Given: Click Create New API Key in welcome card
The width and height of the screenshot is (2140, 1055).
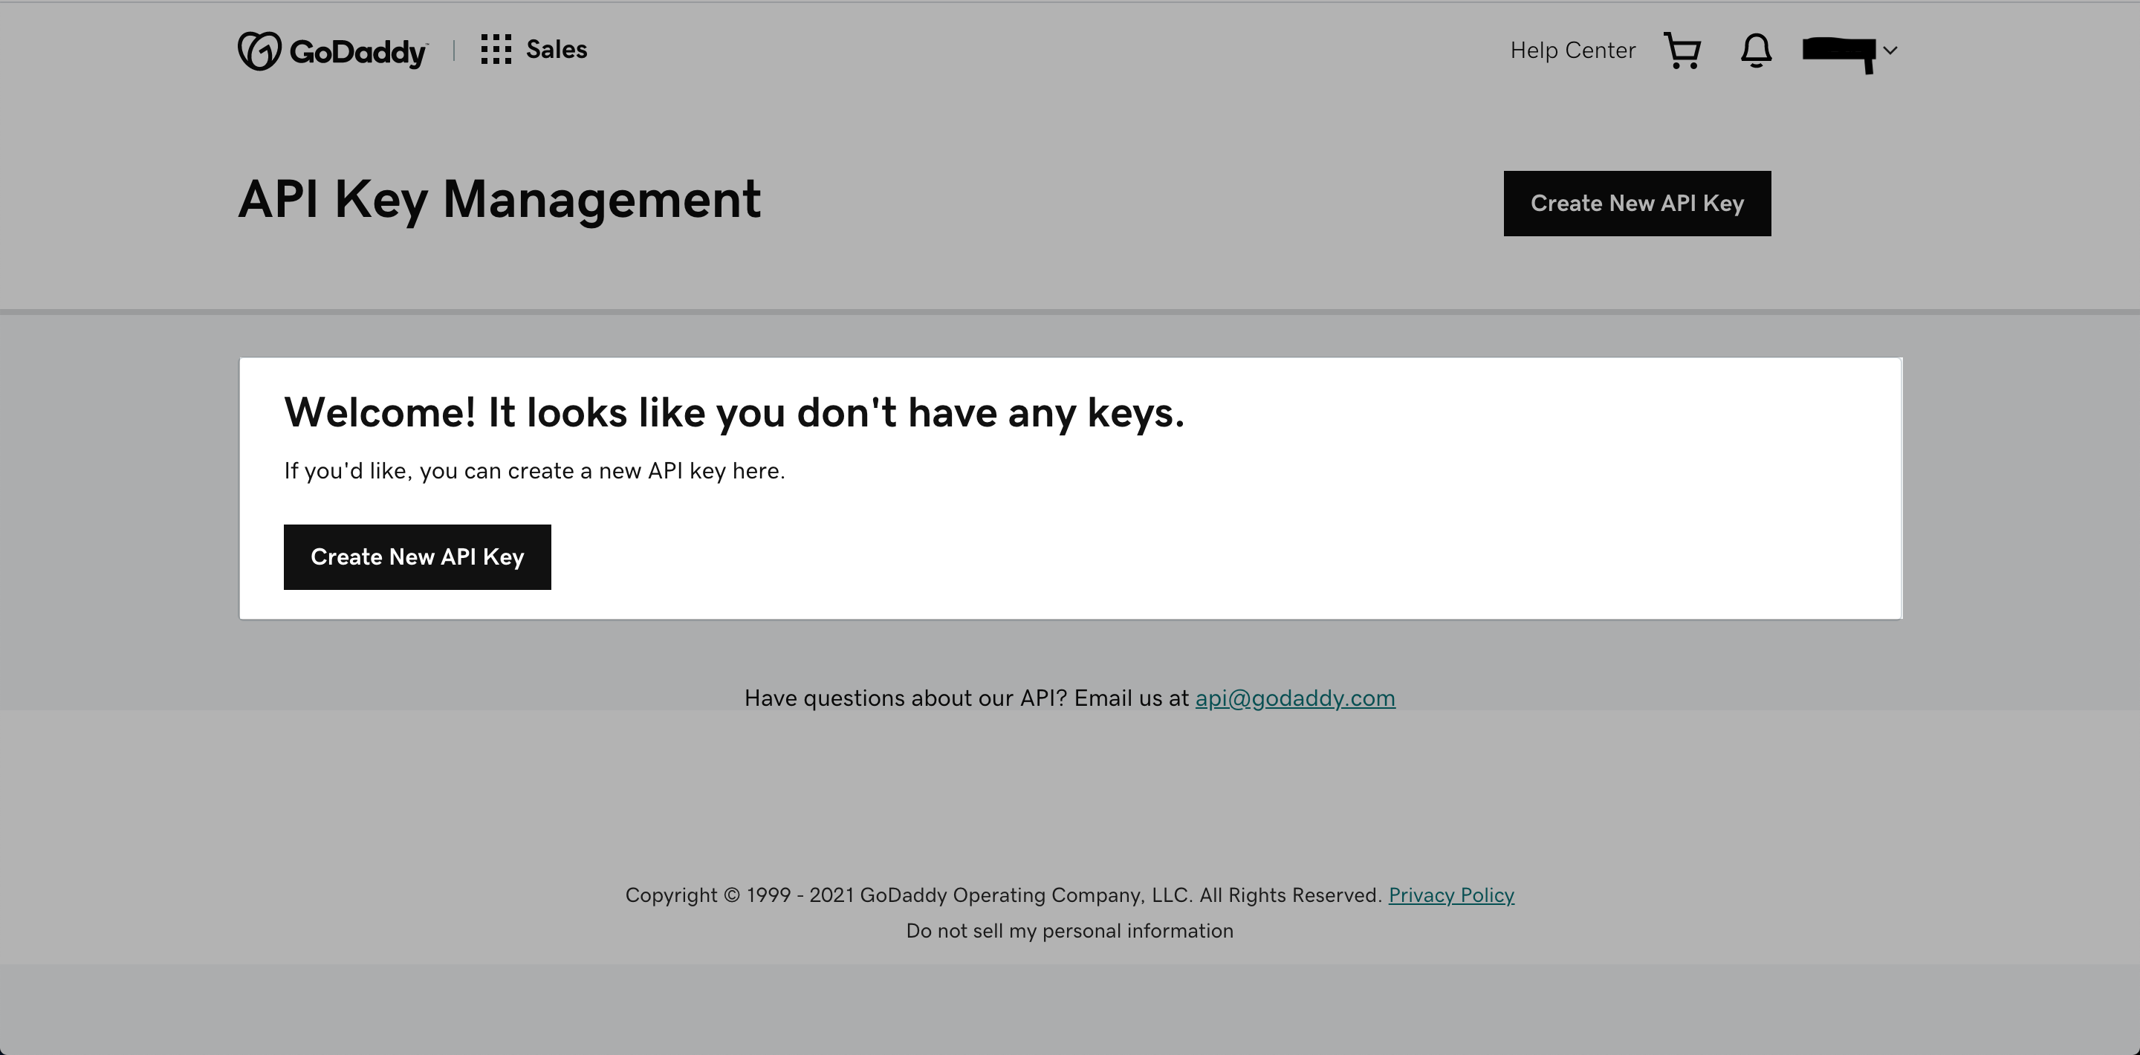Looking at the screenshot, I should pyautogui.click(x=417, y=557).
